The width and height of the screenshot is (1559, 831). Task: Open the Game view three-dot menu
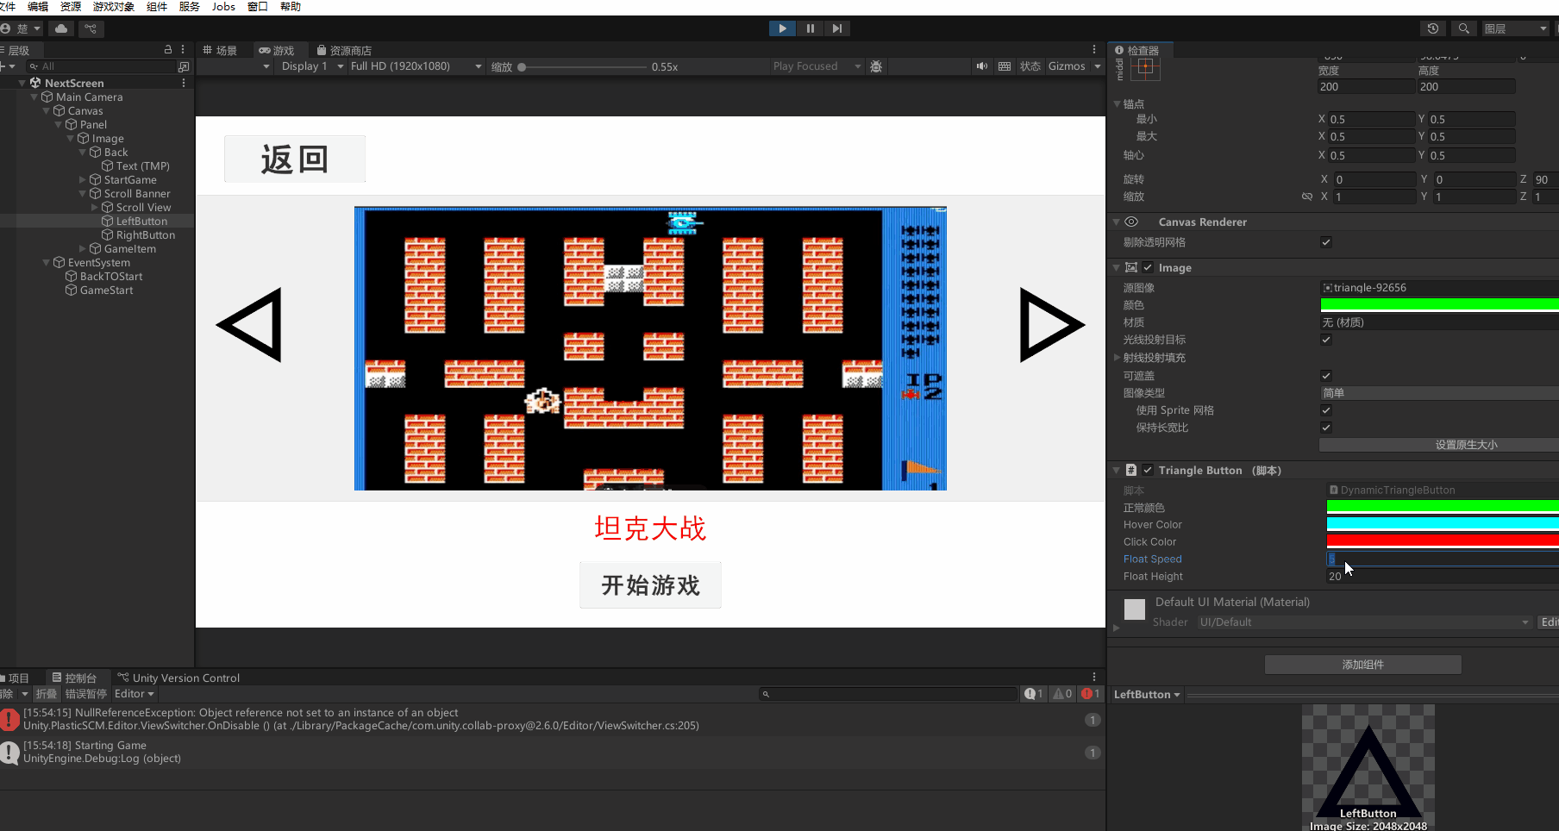click(x=1094, y=50)
